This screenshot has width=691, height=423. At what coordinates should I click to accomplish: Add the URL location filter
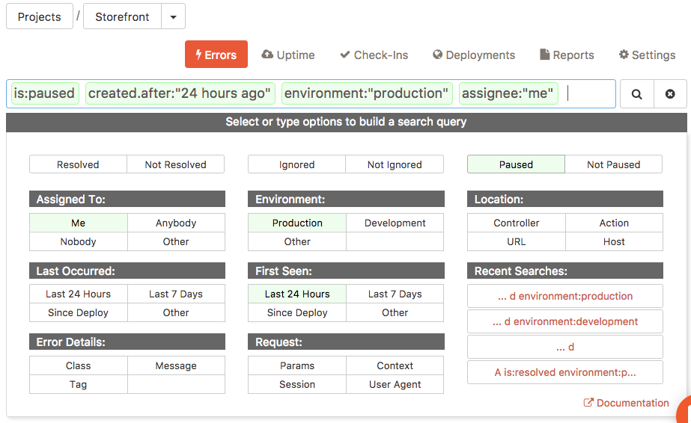click(x=516, y=241)
